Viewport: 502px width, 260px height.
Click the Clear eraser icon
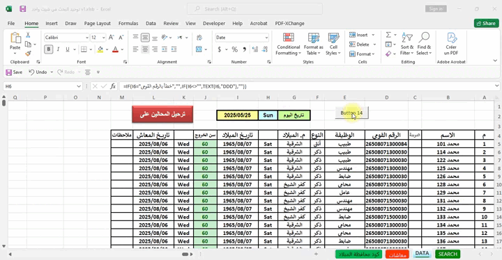click(388, 54)
